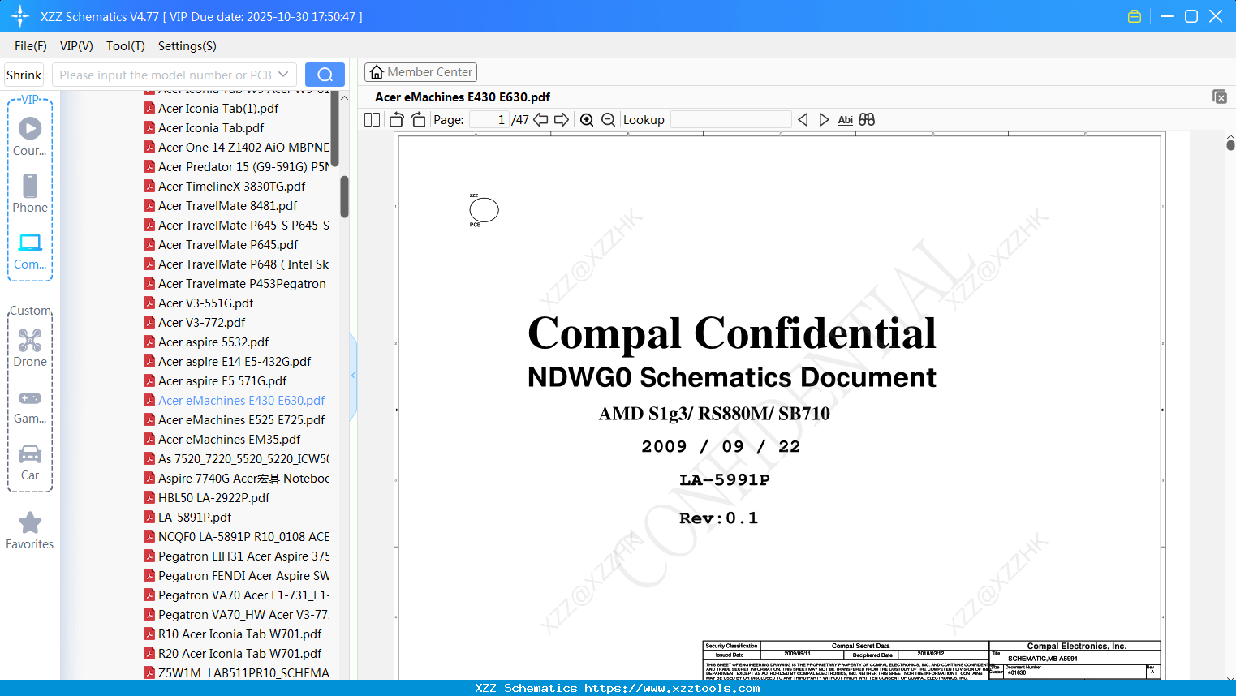Open HBL50 LA-2922P.pdf
Screen dimensions: 1236x696
(x=207, y=498)
